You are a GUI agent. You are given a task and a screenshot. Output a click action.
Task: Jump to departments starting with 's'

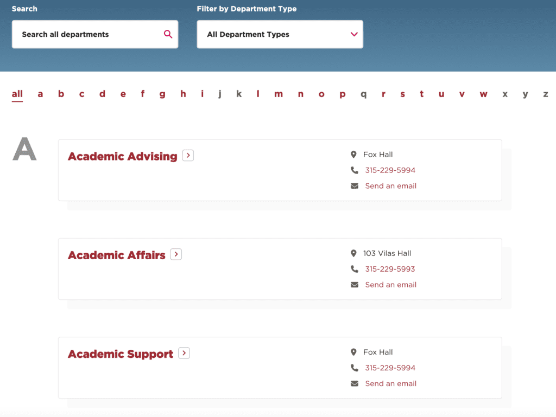(402, 94)
